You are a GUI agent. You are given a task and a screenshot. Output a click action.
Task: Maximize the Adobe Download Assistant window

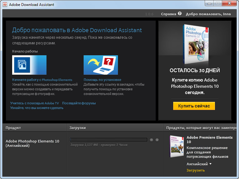(218, 3)
